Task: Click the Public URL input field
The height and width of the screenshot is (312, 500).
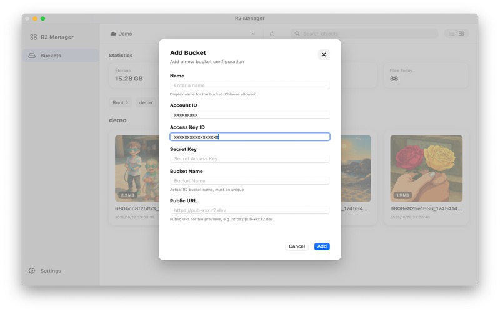Action: pyautogui.click(x=249, y=210)
